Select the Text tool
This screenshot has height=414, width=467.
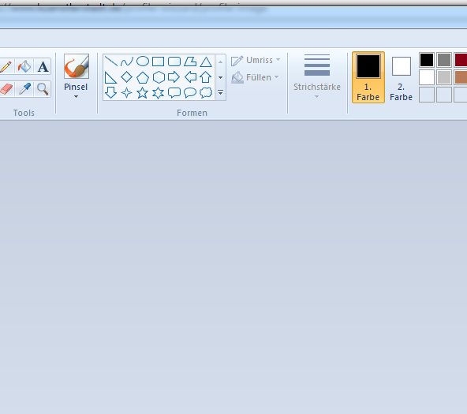[43, 66]
